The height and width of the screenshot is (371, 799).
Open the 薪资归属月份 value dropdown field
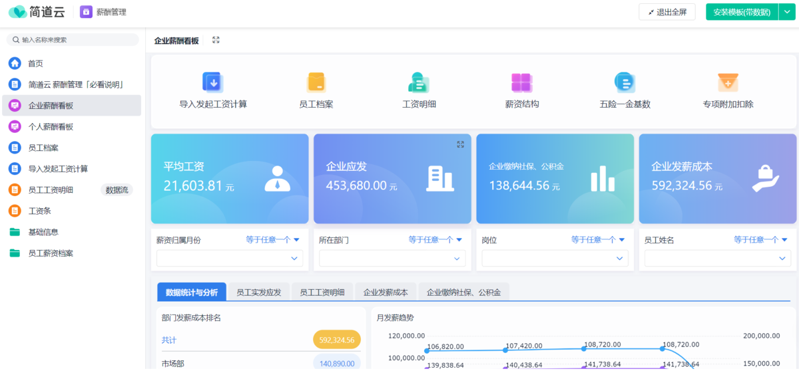pyautogui.click(x=229, y=259)
